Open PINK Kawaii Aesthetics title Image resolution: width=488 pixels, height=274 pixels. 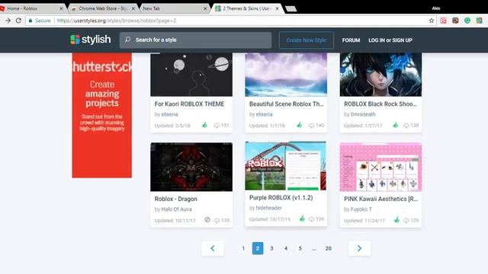[381, 199]
